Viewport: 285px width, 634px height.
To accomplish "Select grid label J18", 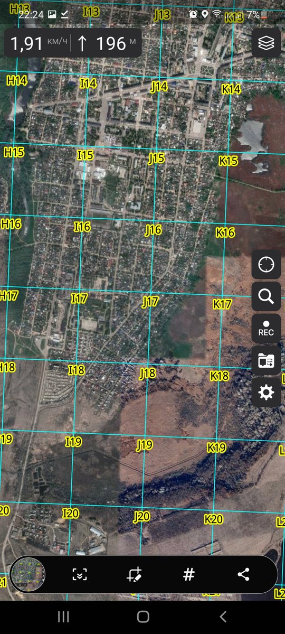I will [148, 374].
